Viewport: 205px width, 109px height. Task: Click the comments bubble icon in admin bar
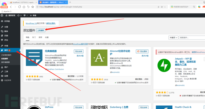tap(25, 15)
